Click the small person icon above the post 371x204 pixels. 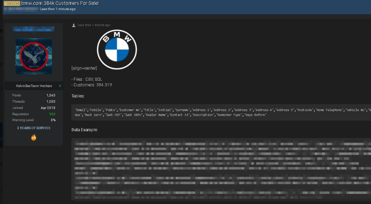coord(74,25)
